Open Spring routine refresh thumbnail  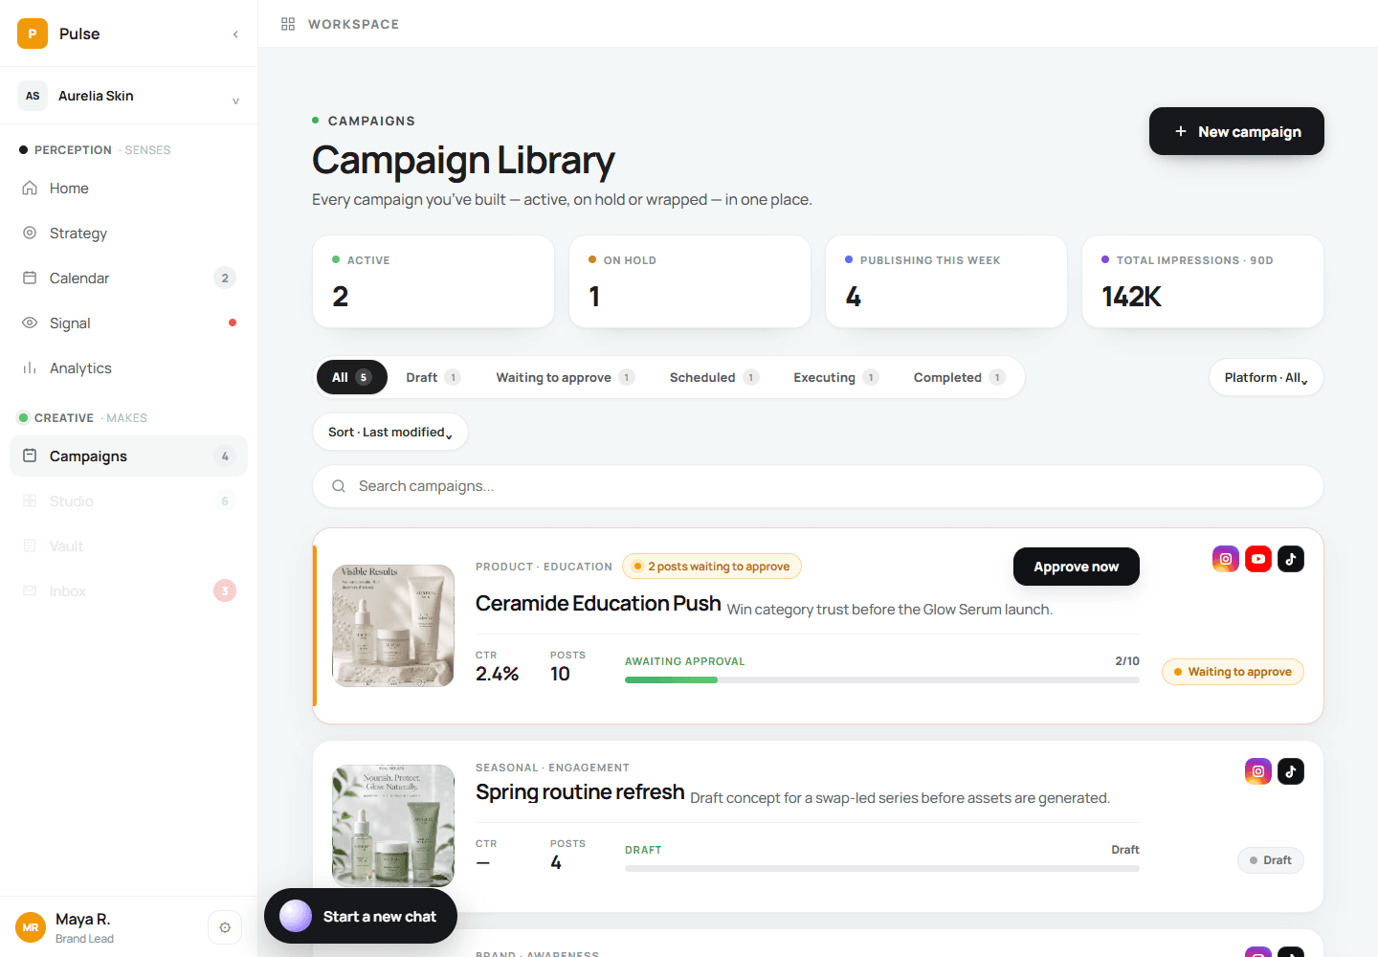coord(393,826)
